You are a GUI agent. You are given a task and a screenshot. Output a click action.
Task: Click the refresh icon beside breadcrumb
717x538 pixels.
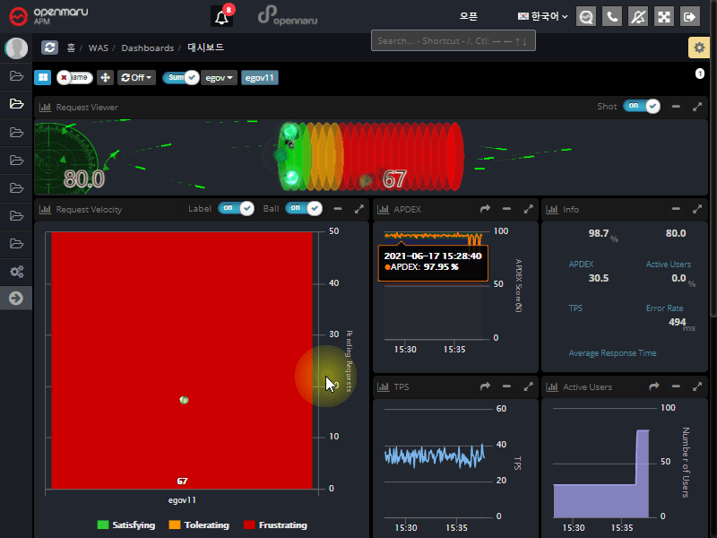50,48
